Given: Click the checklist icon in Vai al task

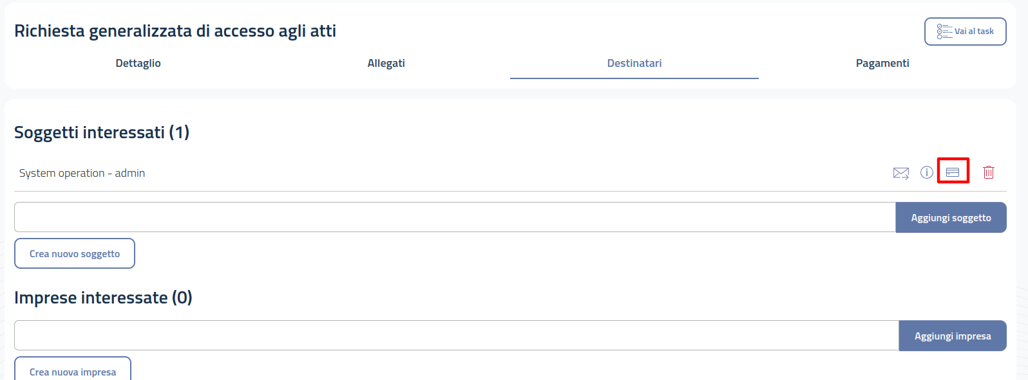Looking at the screenshot, I should point(944,32).
